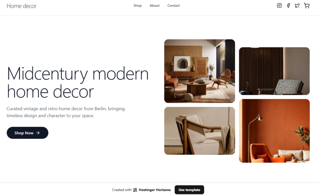Click the Hostinger Horizons text link

click(x=155, y=190)
